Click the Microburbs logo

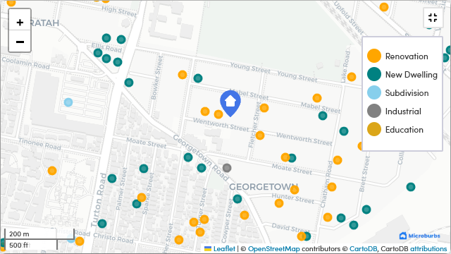pyautogui.click(x=420, y=236)
